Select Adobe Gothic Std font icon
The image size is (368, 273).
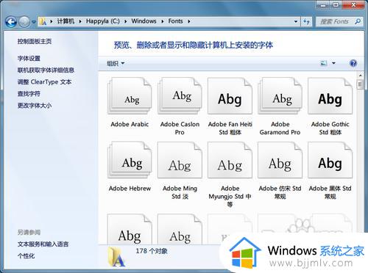(330, 96)
